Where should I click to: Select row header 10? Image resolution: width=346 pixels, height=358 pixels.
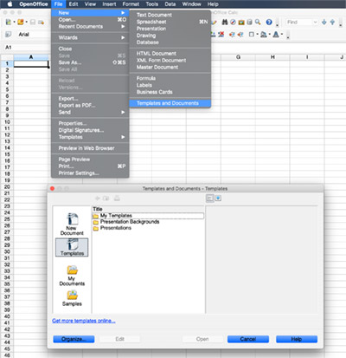[x=7, y=122]
